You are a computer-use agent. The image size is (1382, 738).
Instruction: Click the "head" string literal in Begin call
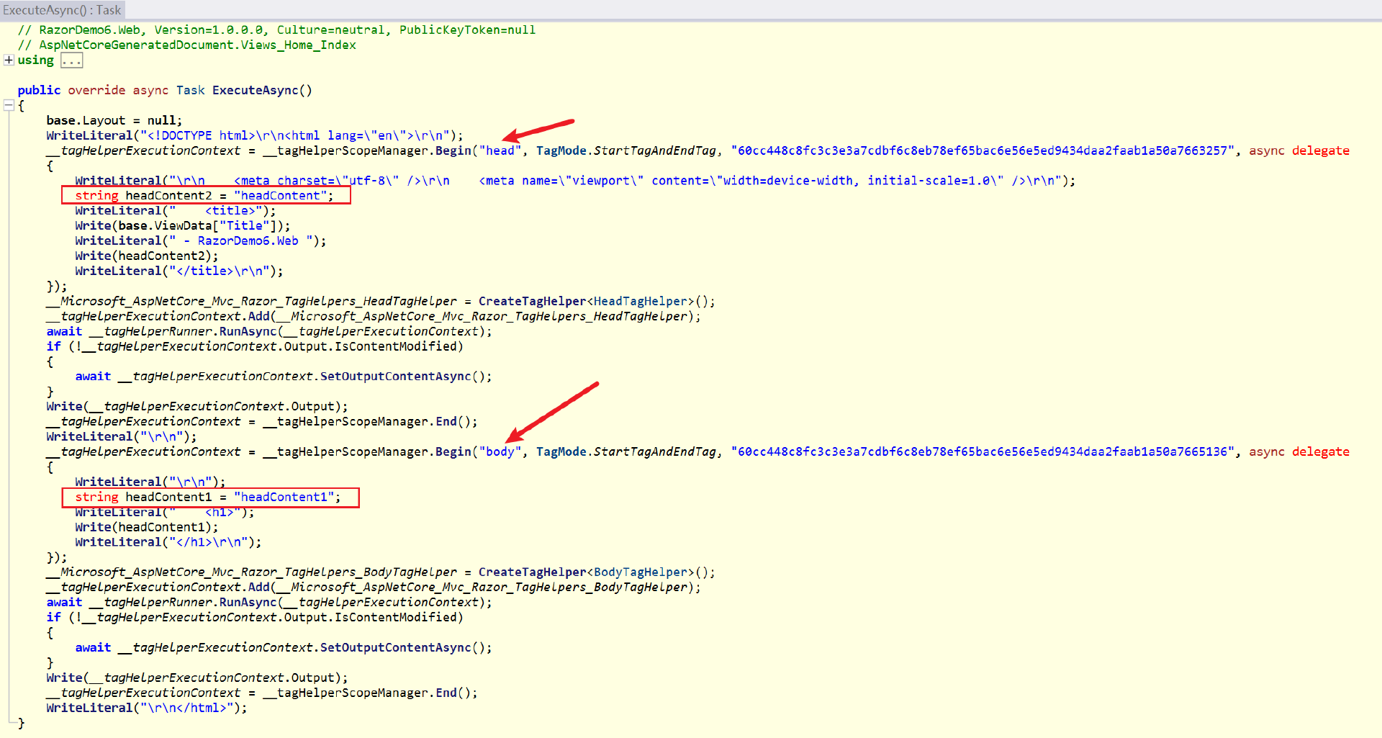tap(500, 150)
